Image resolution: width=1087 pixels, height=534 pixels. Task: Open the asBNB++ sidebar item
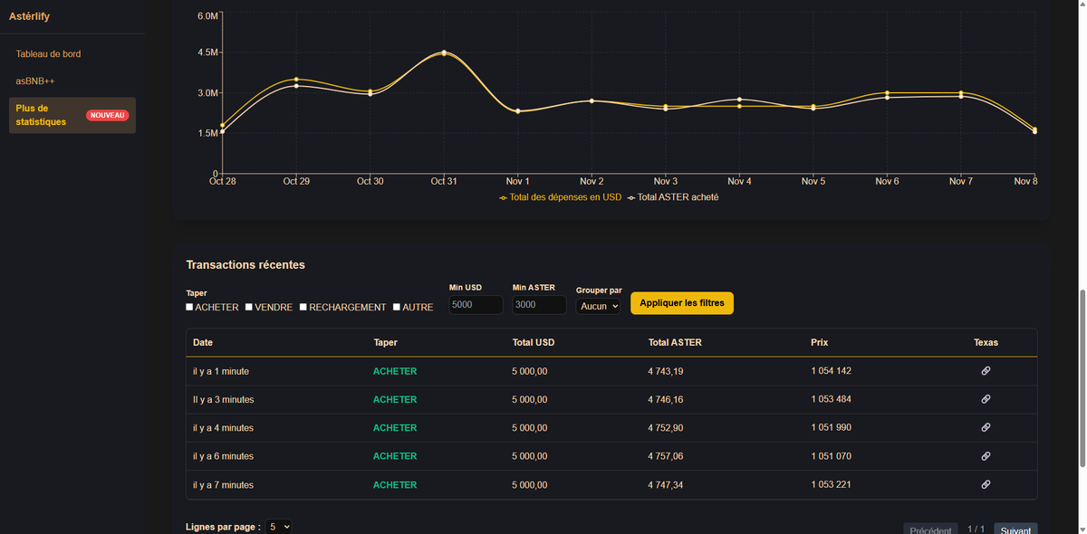[35, 81]
